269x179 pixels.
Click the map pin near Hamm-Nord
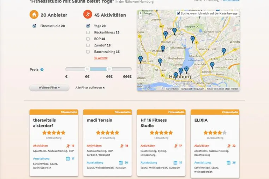point(212,66)
